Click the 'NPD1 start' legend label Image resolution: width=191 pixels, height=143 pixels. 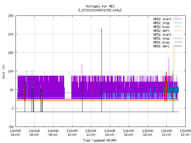point(162,35)
